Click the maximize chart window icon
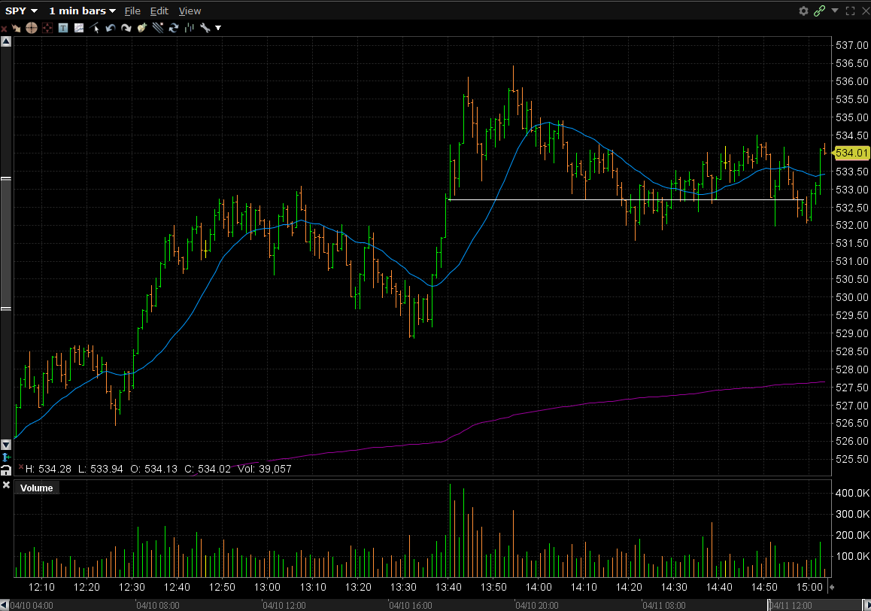 pos(850,11)
